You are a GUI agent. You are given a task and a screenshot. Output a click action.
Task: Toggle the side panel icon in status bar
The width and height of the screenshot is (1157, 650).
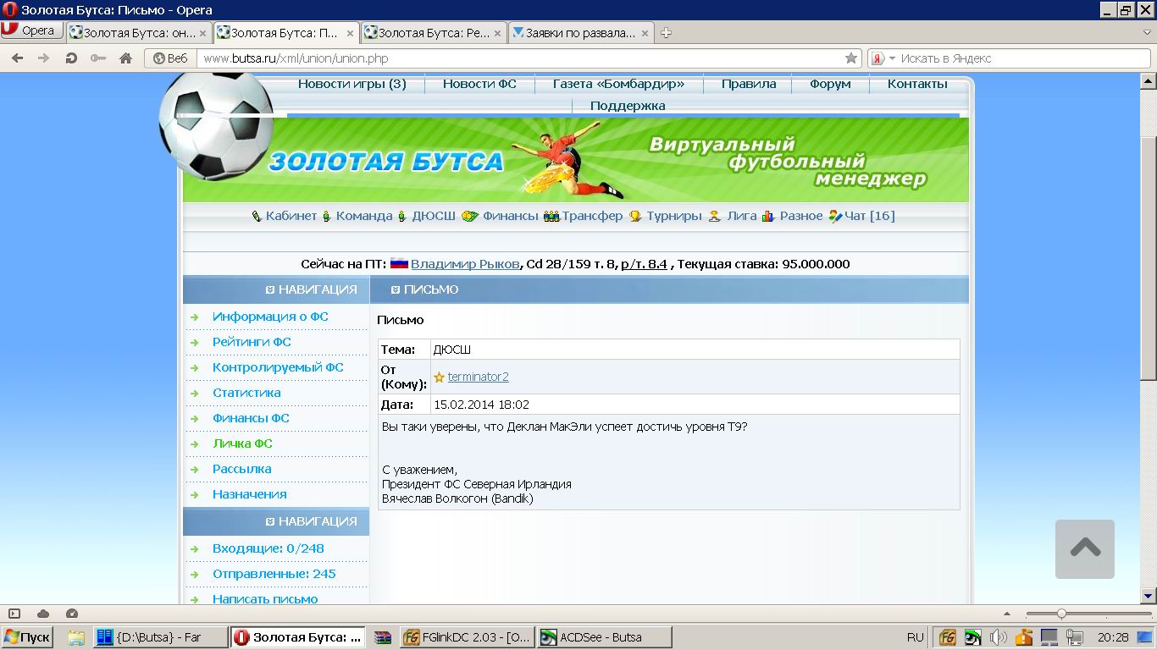14,614
